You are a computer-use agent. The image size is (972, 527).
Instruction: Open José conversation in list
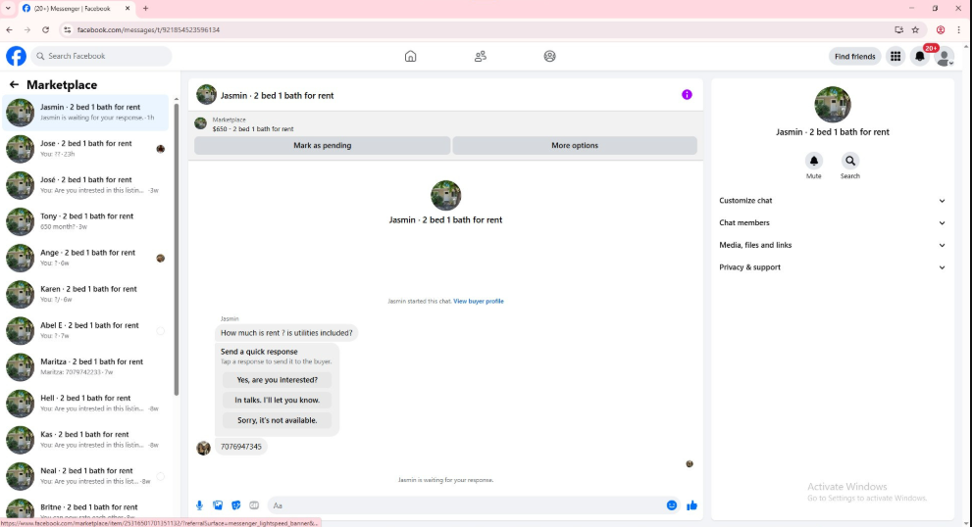85,185
